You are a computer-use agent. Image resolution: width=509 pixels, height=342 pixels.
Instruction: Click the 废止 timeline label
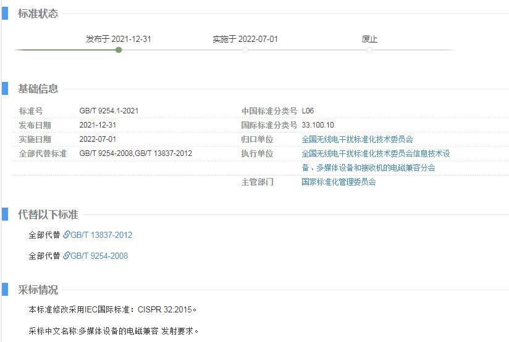coord(369,39)
